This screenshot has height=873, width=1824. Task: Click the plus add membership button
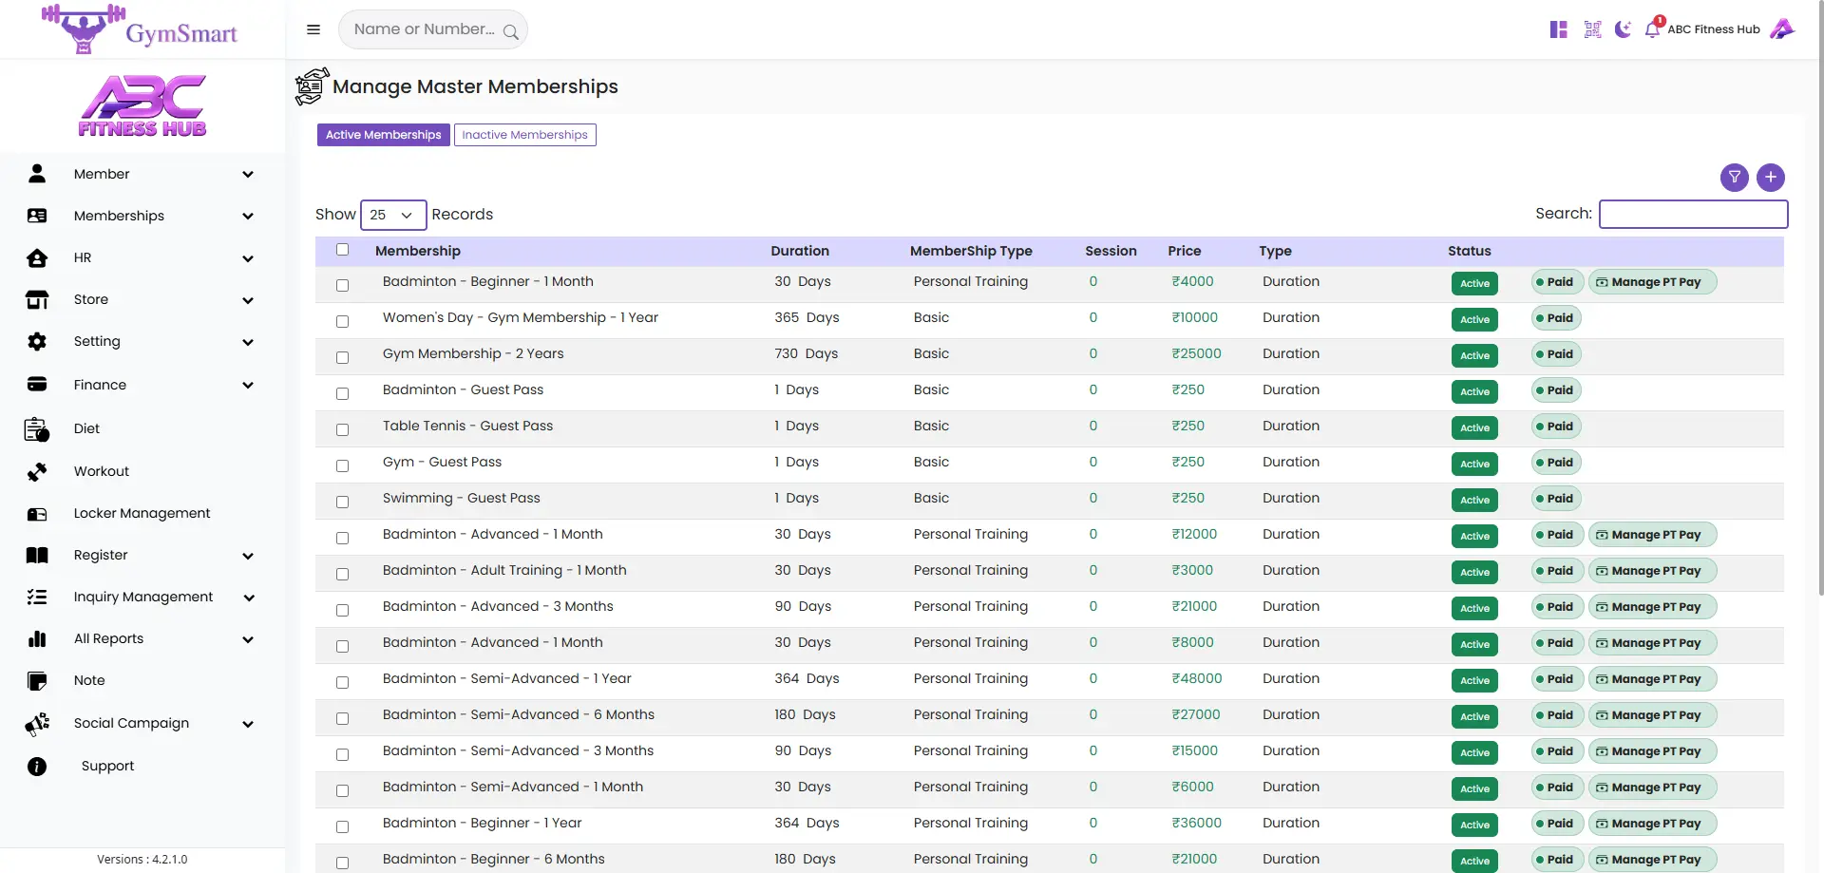pyautogui.click(x=1771, y=178)
